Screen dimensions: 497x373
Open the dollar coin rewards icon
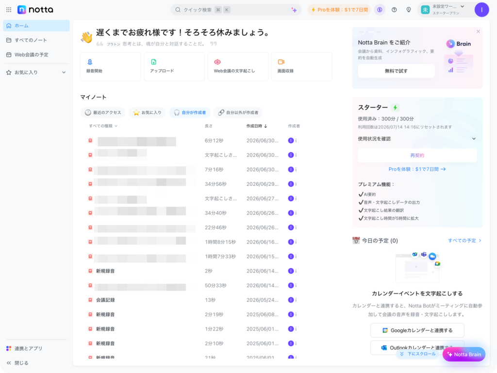point(380,10)
